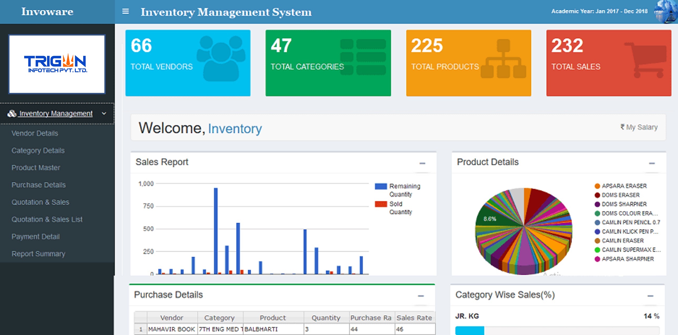
Task: Click the Academic Year Jan 2017 text
Action: (x=599, y=11)
